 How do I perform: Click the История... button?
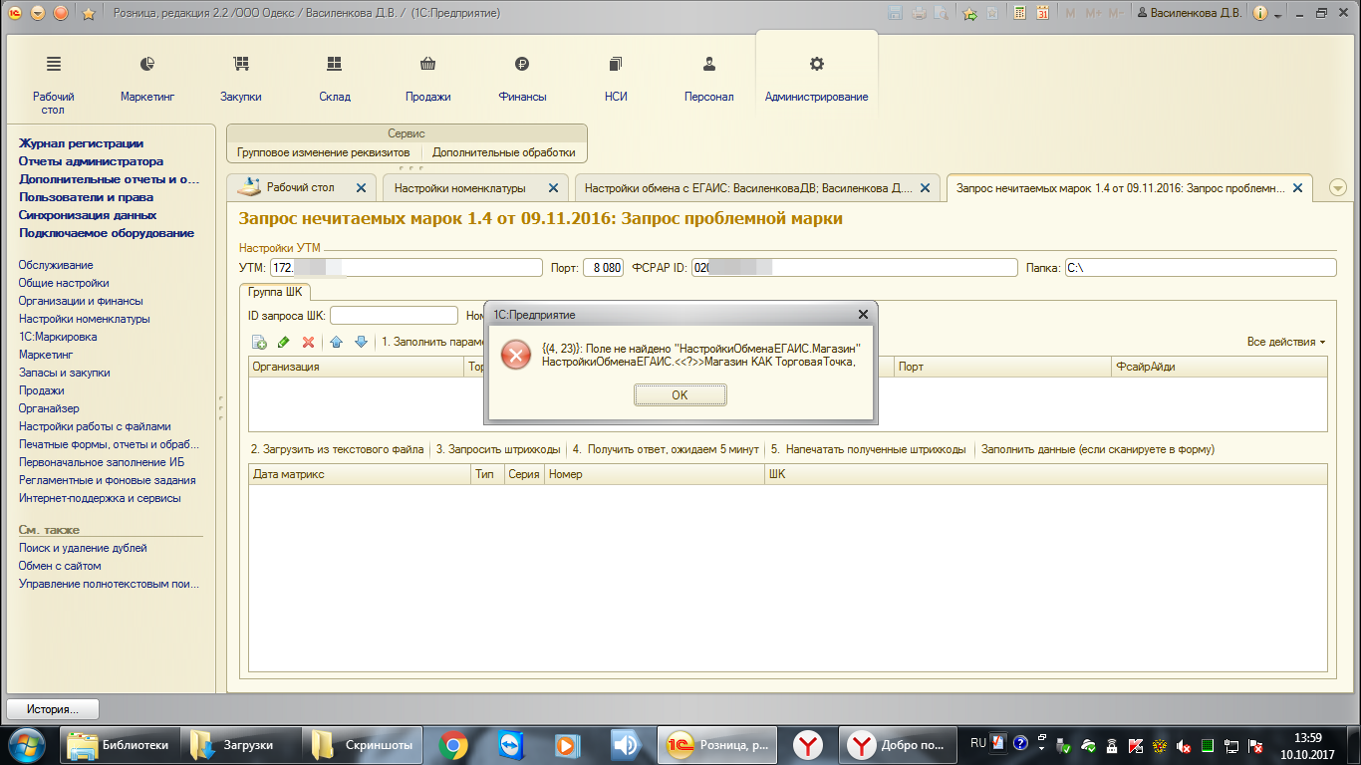pos(54,709)
